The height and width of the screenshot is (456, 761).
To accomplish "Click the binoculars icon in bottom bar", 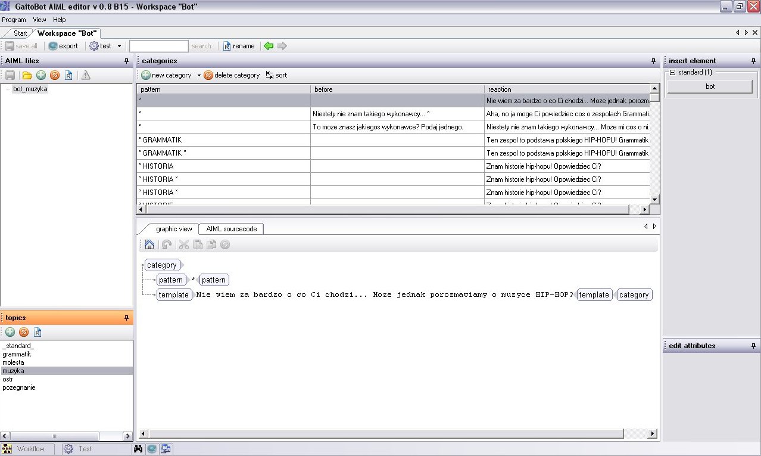I will pyautogui.click(x=139, y=449).
